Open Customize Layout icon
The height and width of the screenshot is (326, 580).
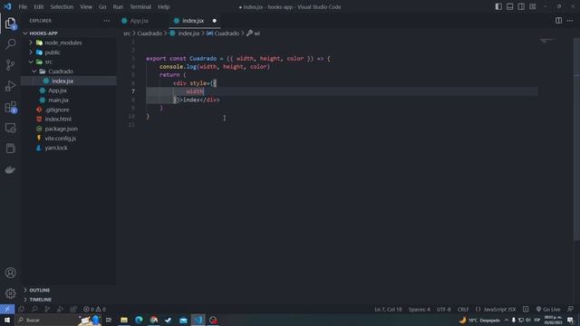tap(533, 6)
